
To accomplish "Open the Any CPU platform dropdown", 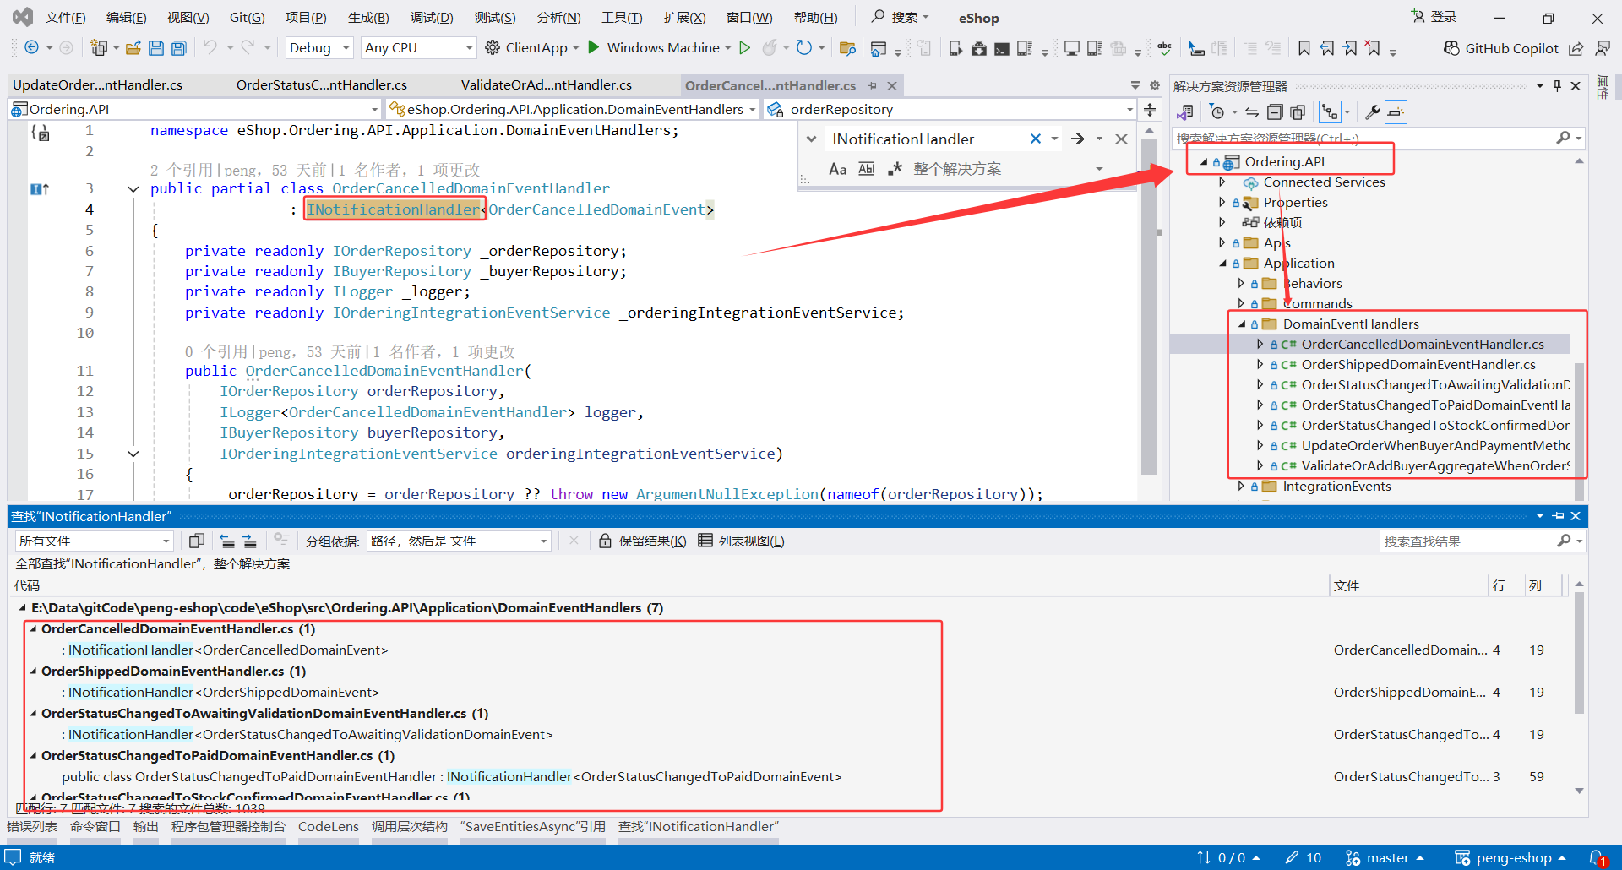I will tap(419, 48).
